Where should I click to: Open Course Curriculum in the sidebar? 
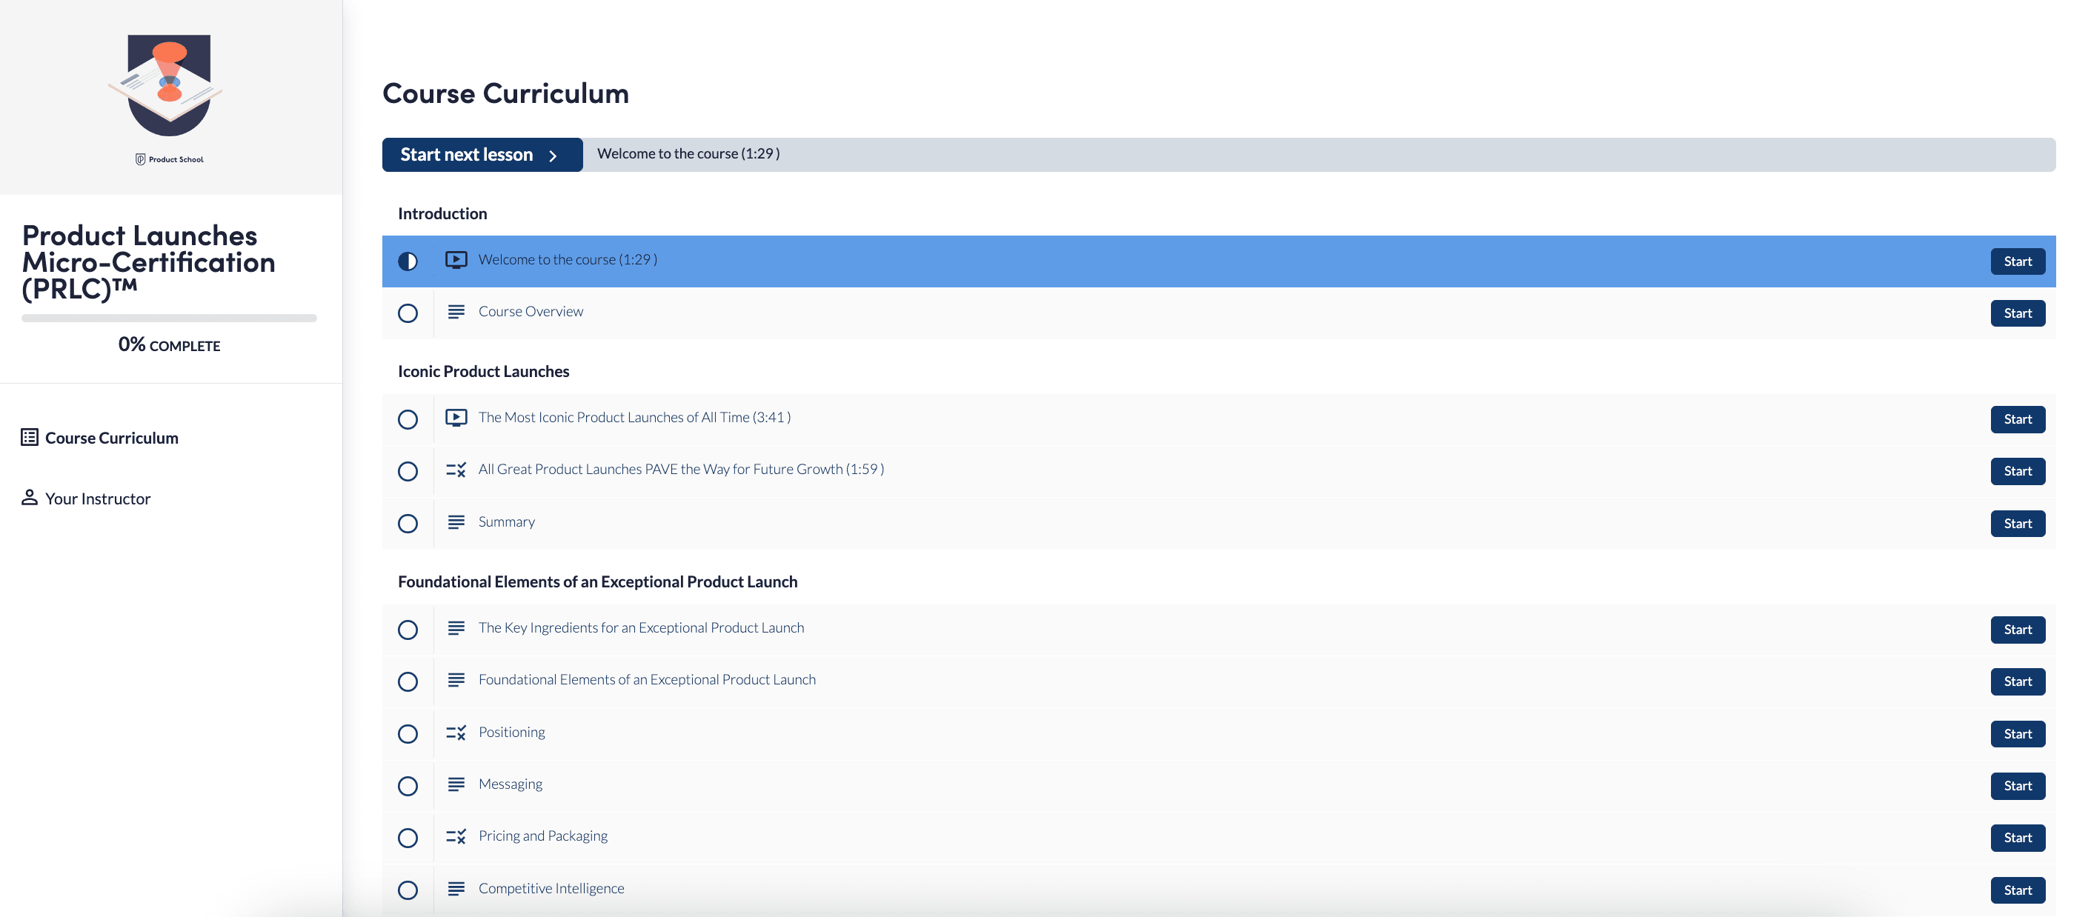click(x=111, y=438)
